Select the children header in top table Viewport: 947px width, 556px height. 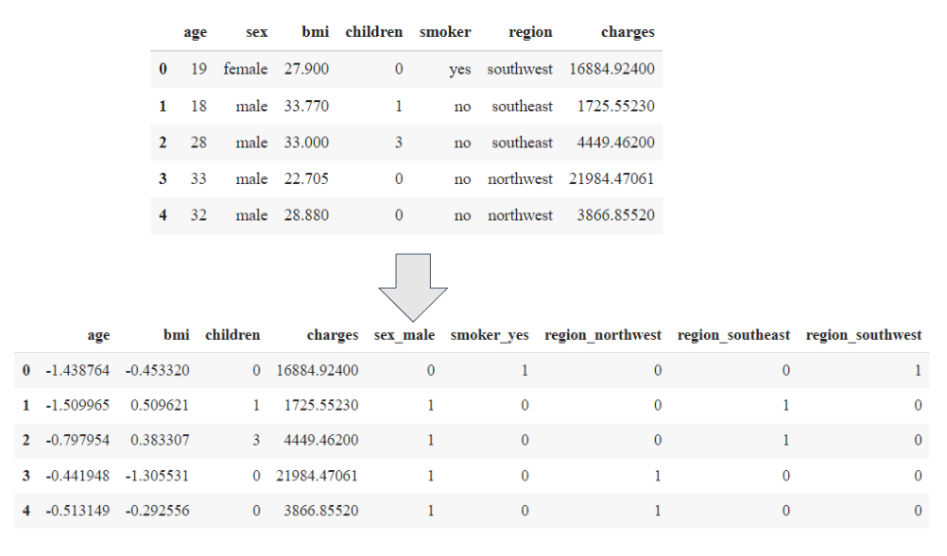tap(374, 32)
